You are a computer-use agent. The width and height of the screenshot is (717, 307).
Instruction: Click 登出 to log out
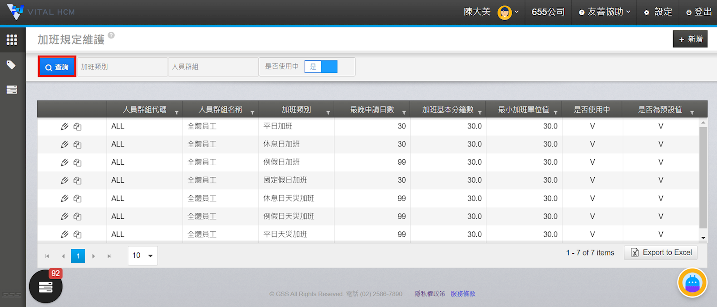pos(699,12)
